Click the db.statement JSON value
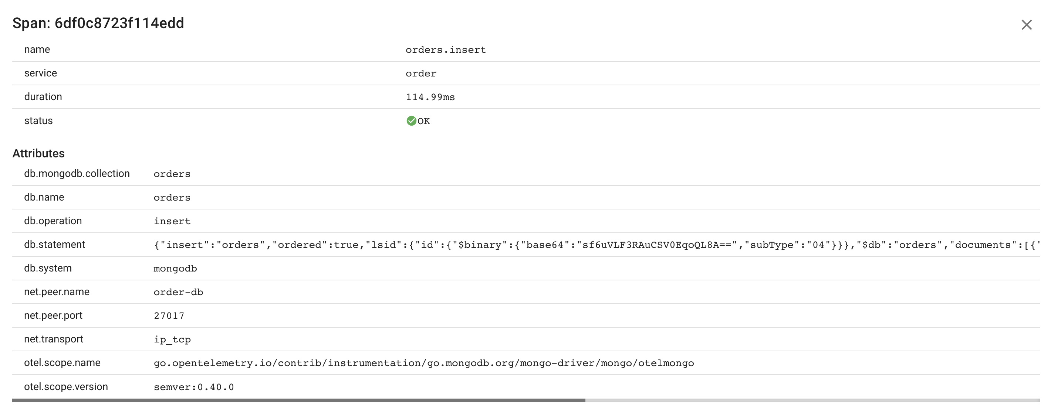Image resolution: width=1051 pixels, height=413 pixels. pos(597,245)
